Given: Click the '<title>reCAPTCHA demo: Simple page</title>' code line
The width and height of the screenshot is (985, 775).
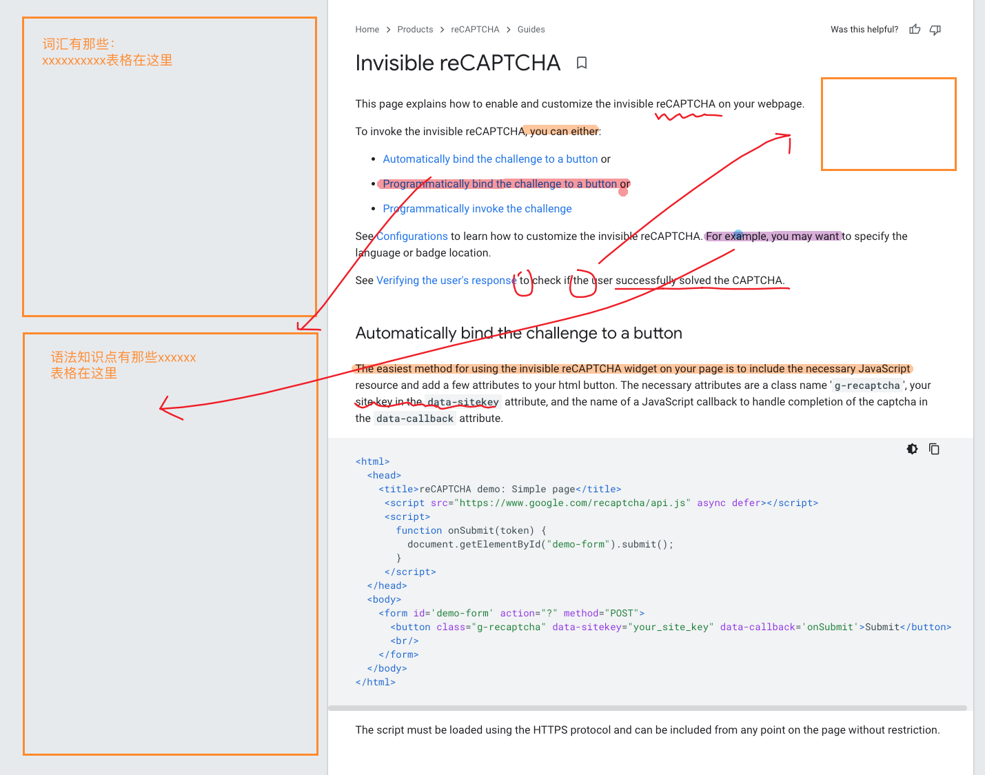Looking at the screenshot, I should (x=500, y=489).
